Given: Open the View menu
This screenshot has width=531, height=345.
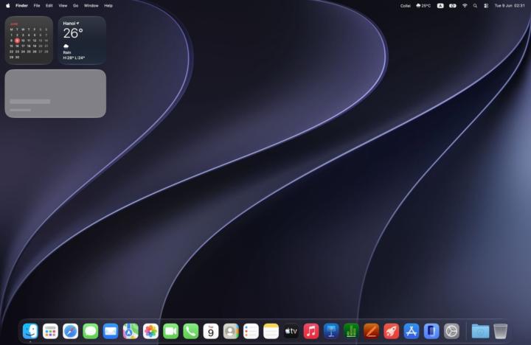Looking at the screenshot, I should [x=63, y=6].
